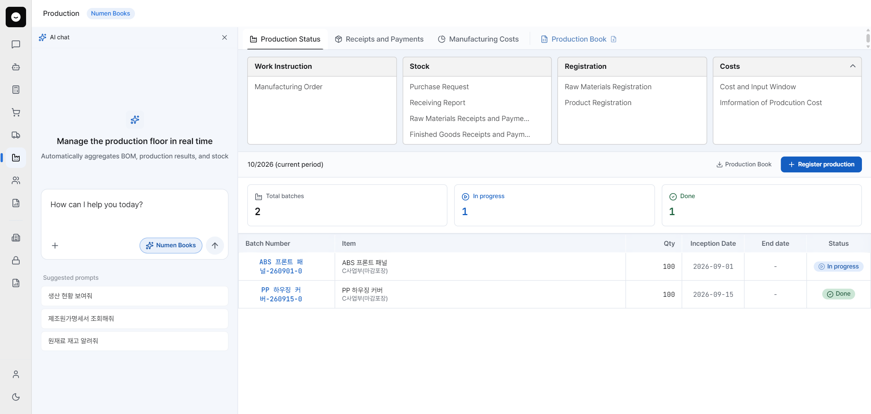Image resolution: width=871 pixels, height=414 pixels.
Task: Open Imformation of Prodcution Cost link
Action: 770,103
